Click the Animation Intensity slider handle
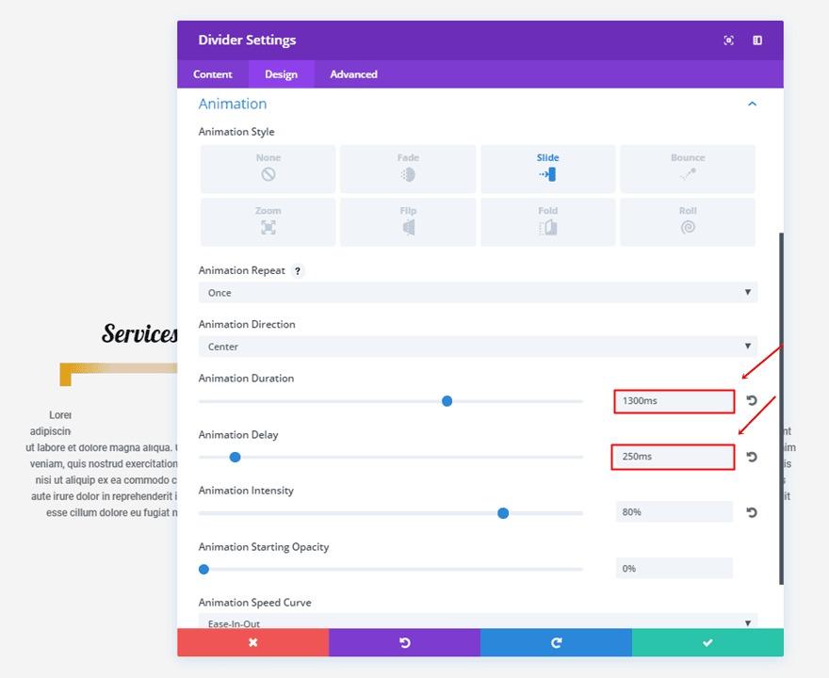The image size is (829, 678). click(503, 513)
